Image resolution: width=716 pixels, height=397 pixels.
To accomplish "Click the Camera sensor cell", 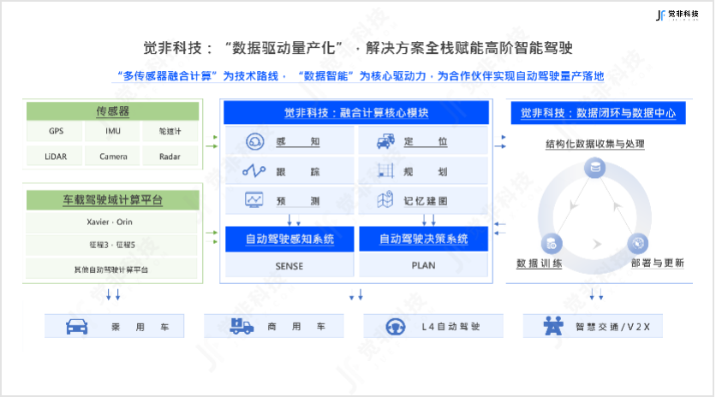I will (x=113, y=157).
